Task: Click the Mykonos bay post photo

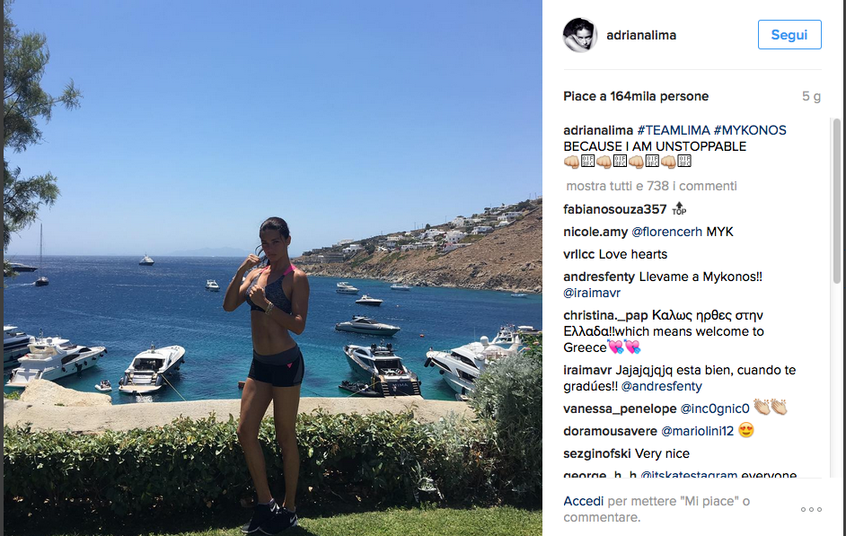Action: tap(272, 268)
